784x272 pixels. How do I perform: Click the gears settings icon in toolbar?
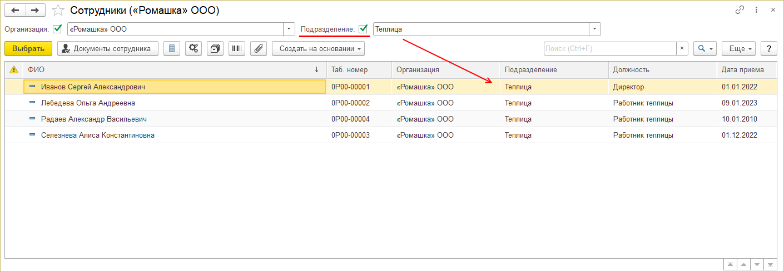tap(193, 49)
